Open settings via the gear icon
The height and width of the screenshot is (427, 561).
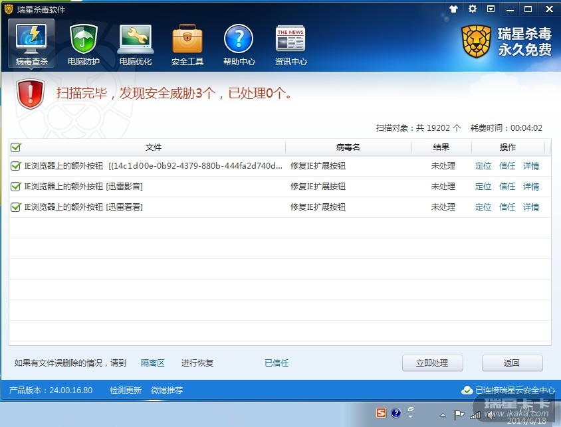click(473, 9)
